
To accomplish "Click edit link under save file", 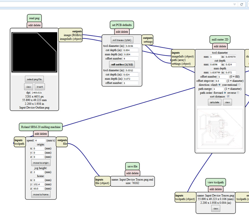I will [x=129, y=173].
